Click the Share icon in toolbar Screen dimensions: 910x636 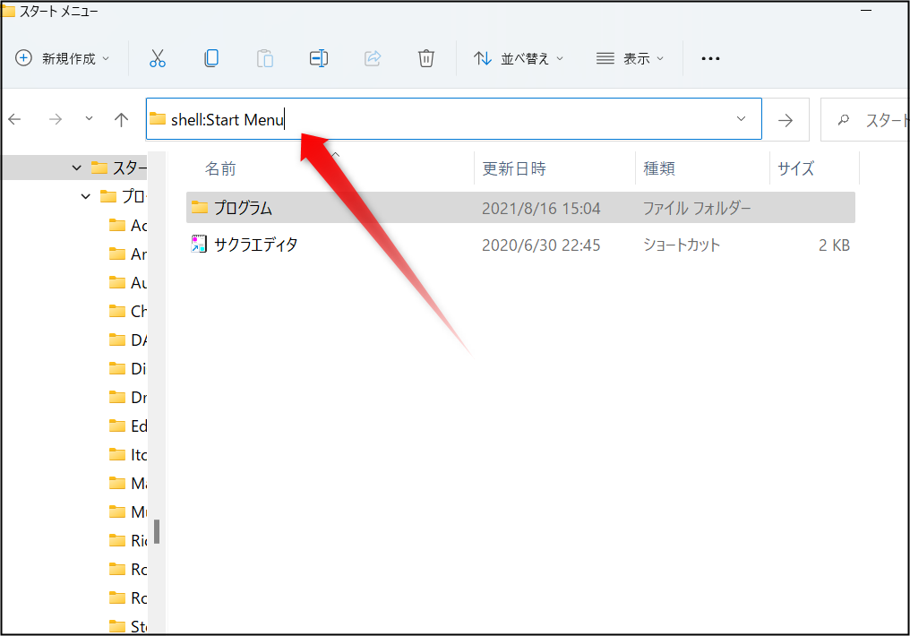coord(373,58)
